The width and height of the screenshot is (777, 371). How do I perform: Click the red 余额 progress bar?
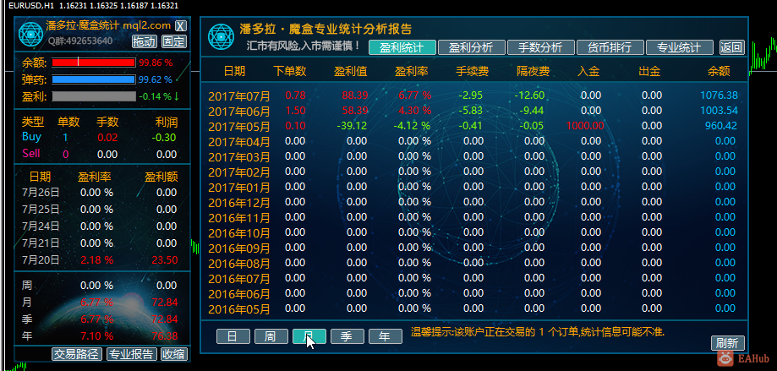click(94, 63)
